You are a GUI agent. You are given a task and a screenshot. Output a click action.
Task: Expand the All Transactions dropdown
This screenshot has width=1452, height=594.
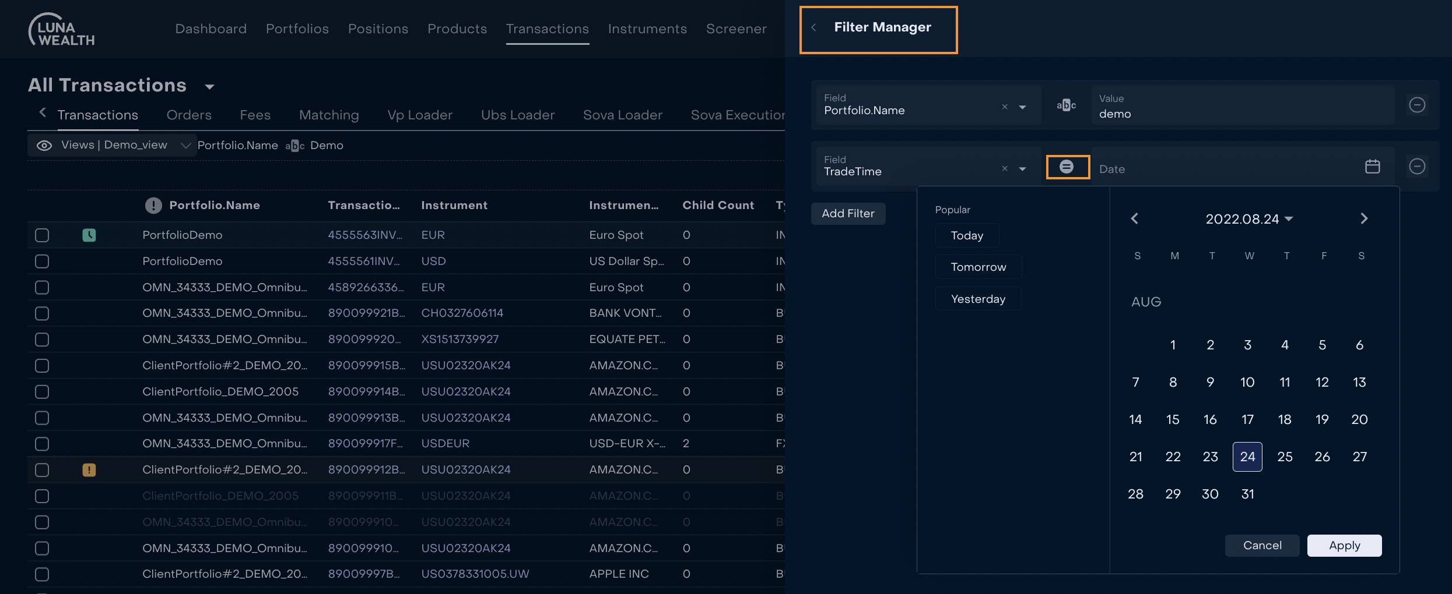point(209,87)
